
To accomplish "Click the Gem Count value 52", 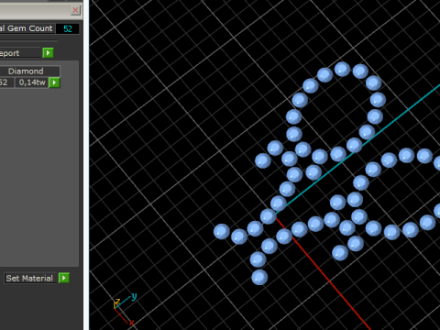I will (68, 28).
